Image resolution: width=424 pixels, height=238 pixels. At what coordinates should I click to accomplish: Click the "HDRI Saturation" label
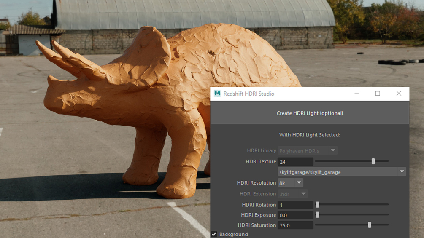(x=257, y=225)
